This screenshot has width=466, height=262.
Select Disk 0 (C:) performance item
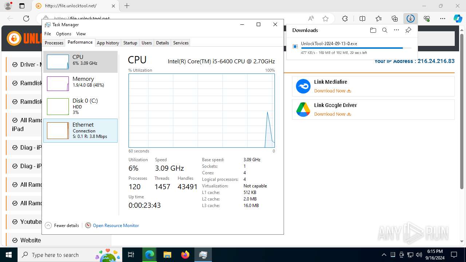[80, 106]
